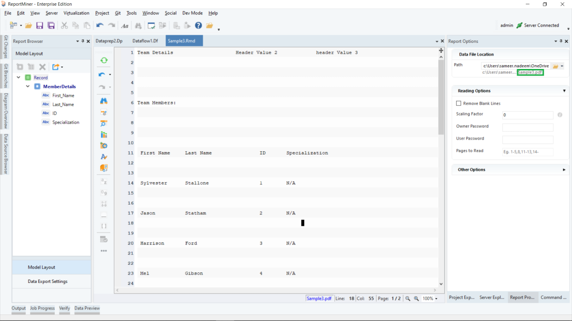Open the Dev Mode menu
The width and height of the screenshot is (572, 321).
(192, 13)
